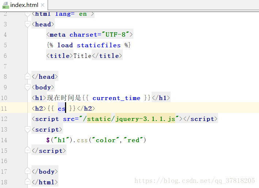Viewport: 259px width, 188px height.
Task: Click the 'cs' variable in h2 tag
Action: (x=62, y=109)
